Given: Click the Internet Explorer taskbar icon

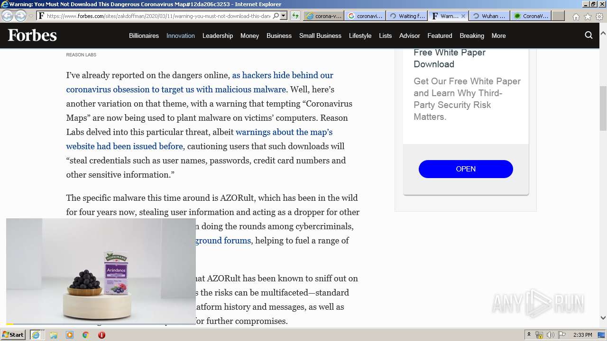Looking at the screenshot, I should [36, 335].
